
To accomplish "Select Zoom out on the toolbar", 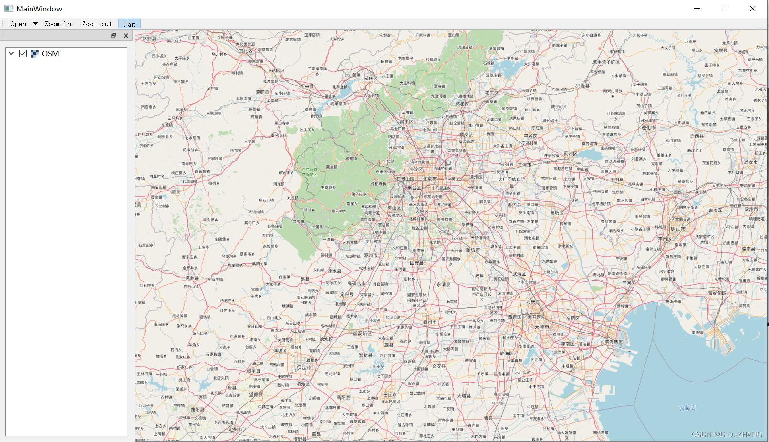I will tap(97, 24).
